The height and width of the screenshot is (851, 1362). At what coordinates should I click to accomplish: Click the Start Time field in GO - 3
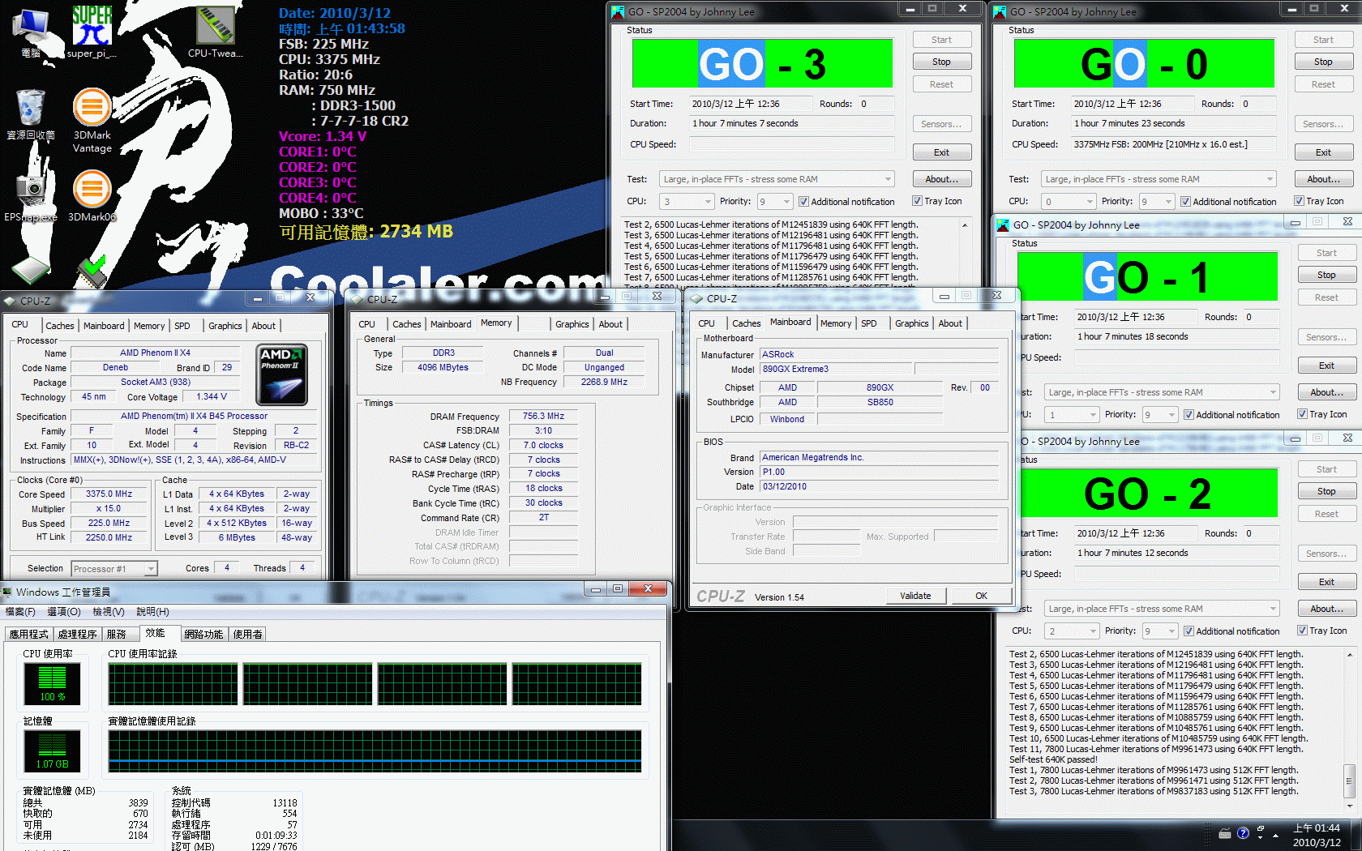pyautogui.click(x=751, y=104)
